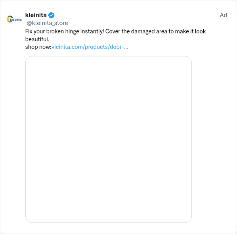Click the blue verified checkmark badge
The height and width of the screenshot is (234, 237).
(51, 15)
